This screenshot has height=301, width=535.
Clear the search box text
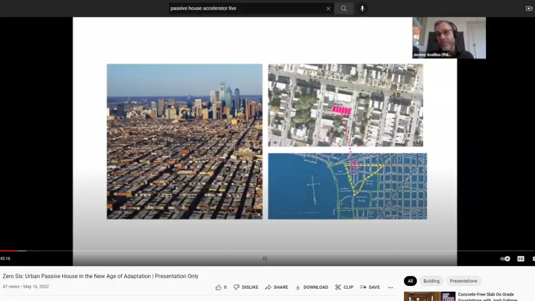click(x=328, y=8)
